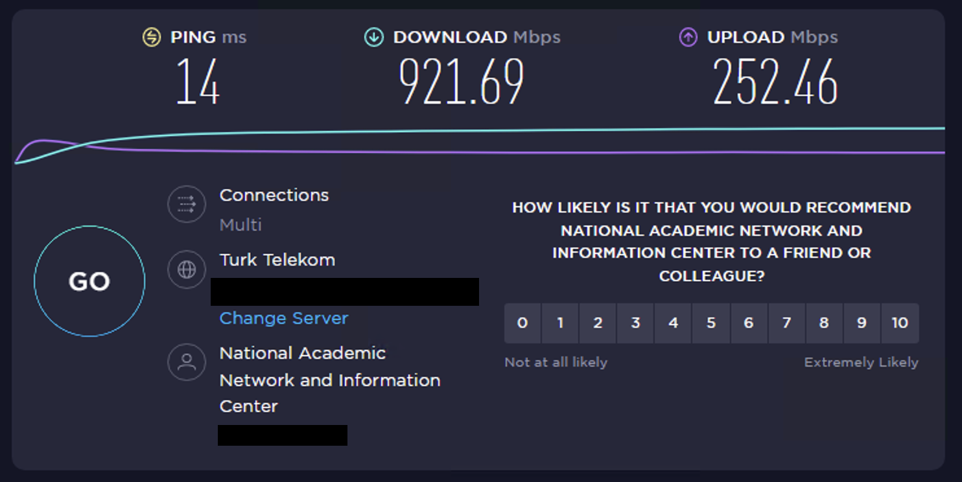Image resolution: width=962 pixels, height=482 pixels.
Task: Select rating 9 on the scale
Action: point(862,323)
